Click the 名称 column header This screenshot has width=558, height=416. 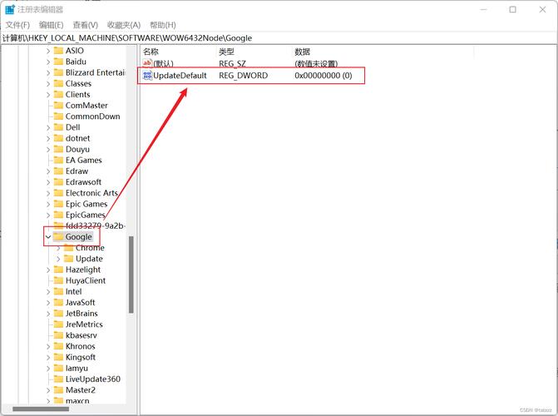(151, 52)
